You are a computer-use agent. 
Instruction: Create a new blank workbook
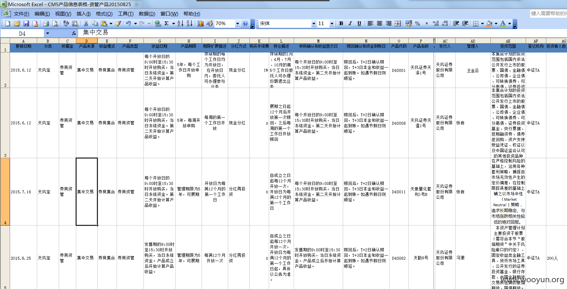8,24
